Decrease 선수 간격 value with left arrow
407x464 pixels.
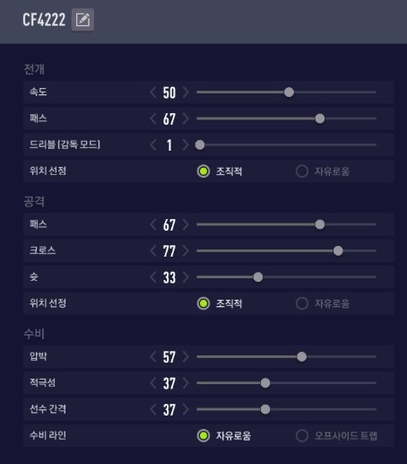153,409
